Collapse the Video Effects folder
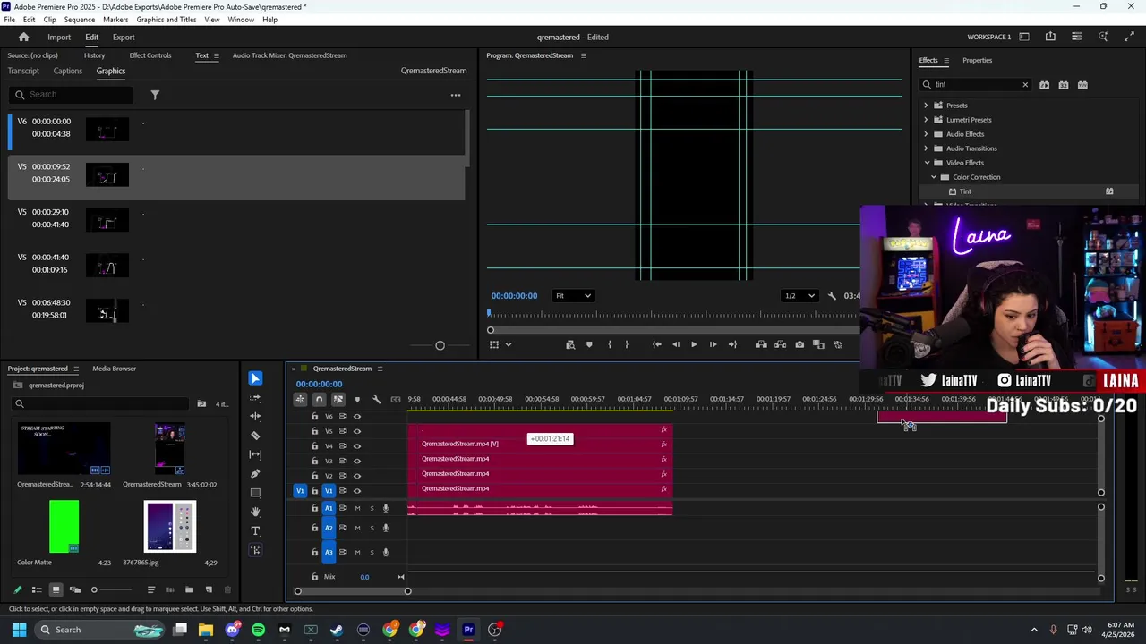1146x644 pixels. point(926,163)
